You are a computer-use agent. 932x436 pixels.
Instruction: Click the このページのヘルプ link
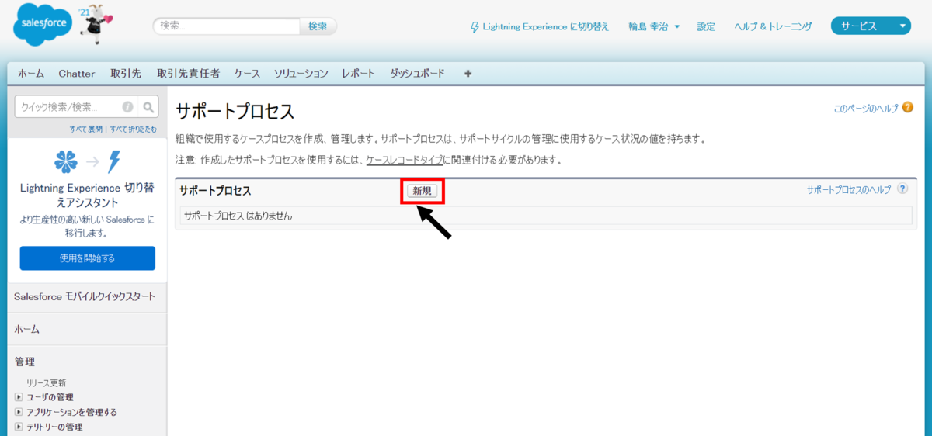click(865, 109)
